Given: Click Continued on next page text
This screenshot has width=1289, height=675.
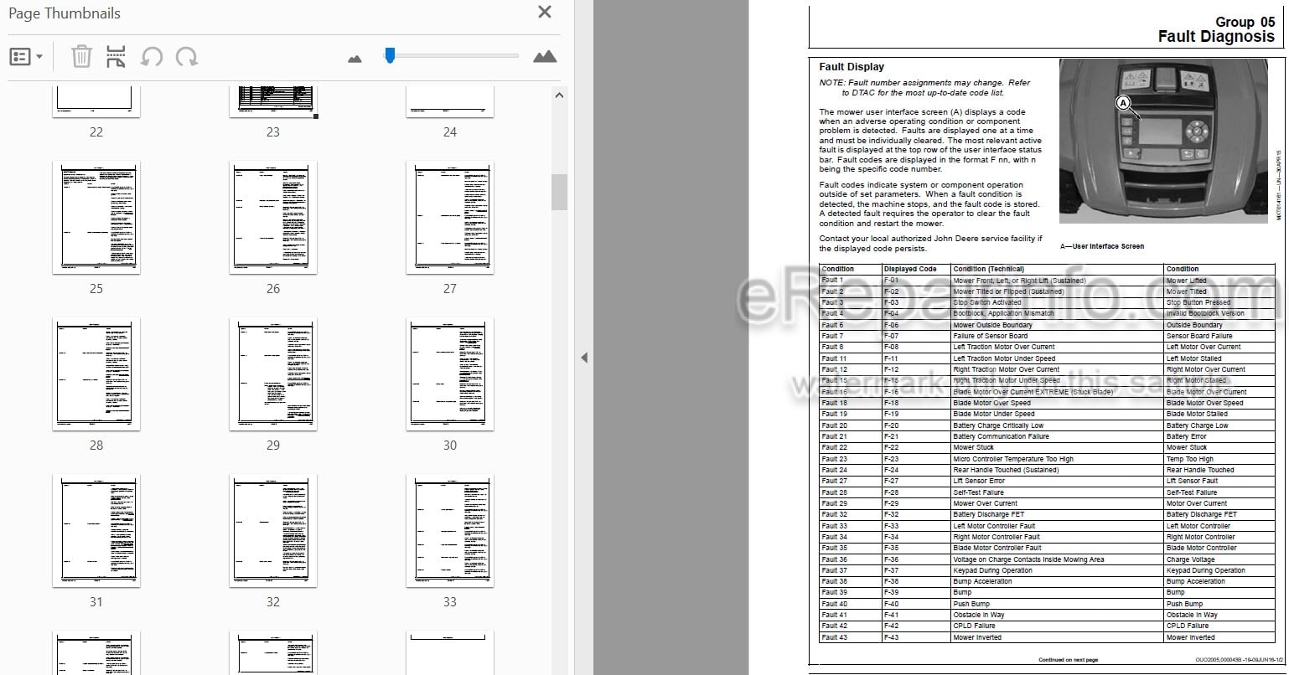Looking at the screenshot, I should (x=1067, y=660).
